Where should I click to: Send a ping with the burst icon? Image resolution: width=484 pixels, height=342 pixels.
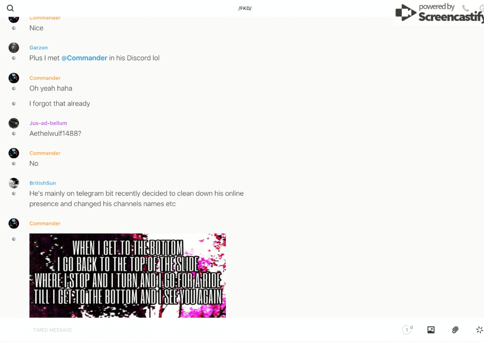pos(479,330)
